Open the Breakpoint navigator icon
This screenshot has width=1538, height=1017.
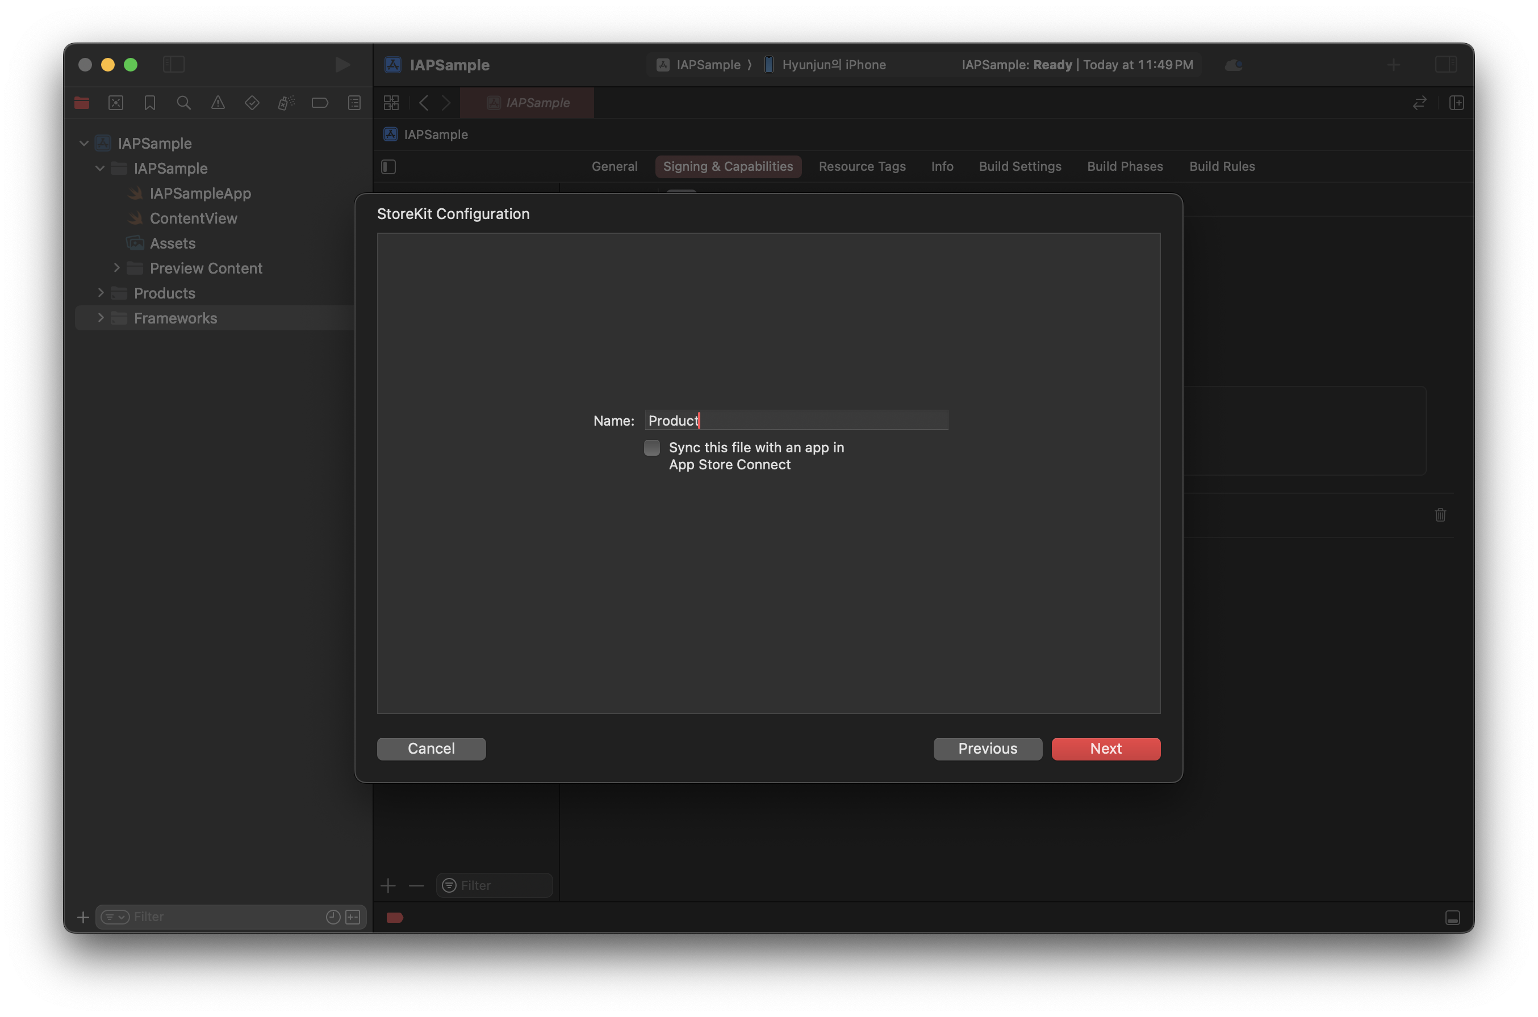(320, 103)
